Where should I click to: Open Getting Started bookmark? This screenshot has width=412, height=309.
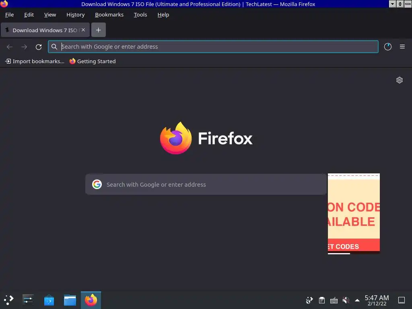tap(93, 61)
